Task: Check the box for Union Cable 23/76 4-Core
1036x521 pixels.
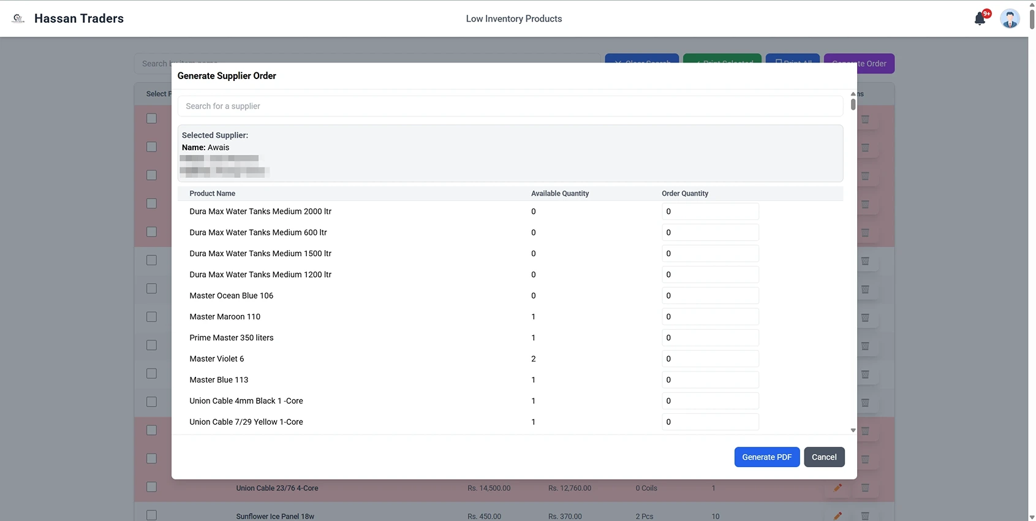Action: 151,487
